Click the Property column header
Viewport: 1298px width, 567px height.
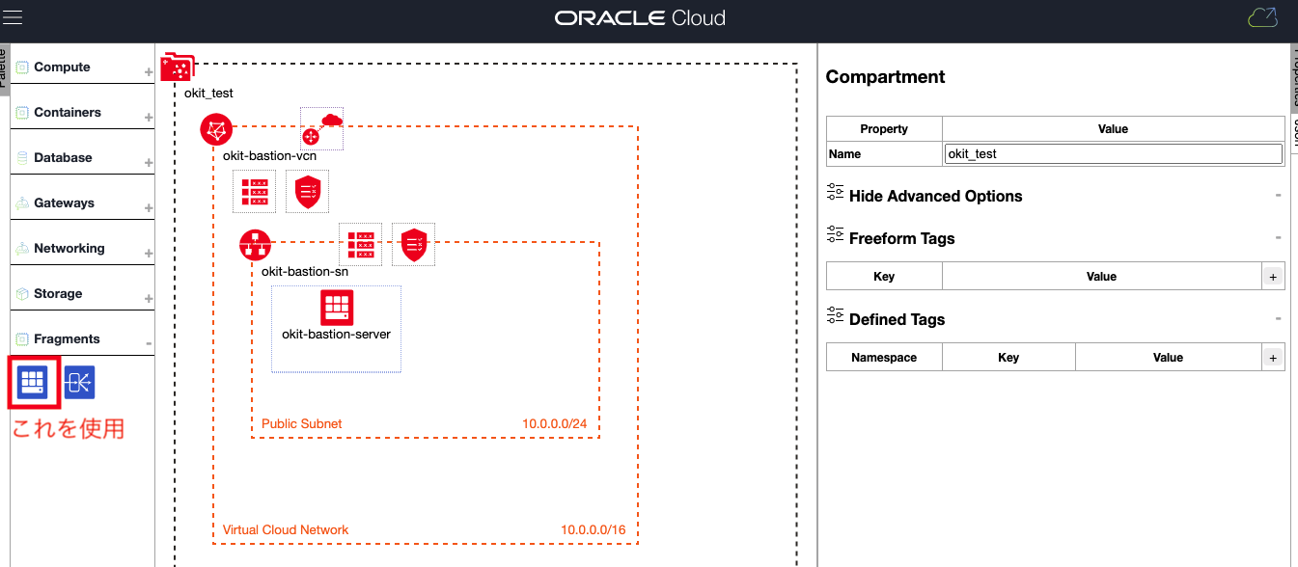[x=884, y=129]
